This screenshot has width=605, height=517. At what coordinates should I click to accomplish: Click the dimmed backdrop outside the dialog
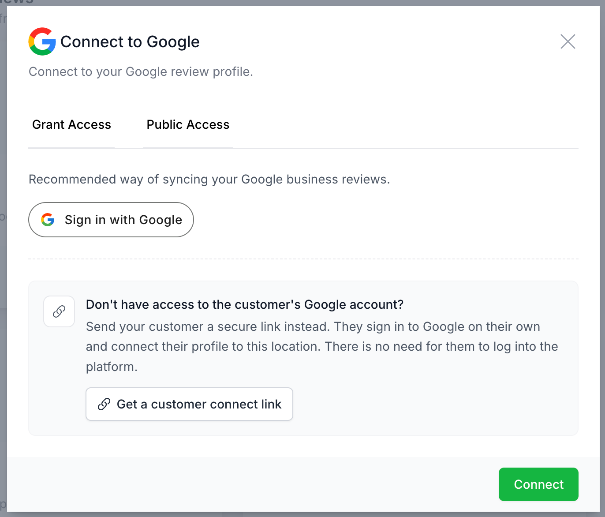click(x=3, y=265)
